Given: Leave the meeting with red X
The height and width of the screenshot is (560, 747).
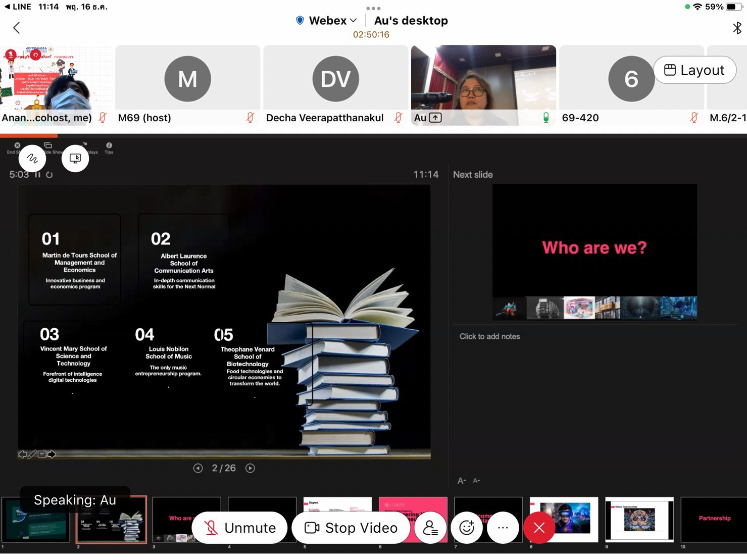Looking at the screenshot, I should [x=539, y=528].
